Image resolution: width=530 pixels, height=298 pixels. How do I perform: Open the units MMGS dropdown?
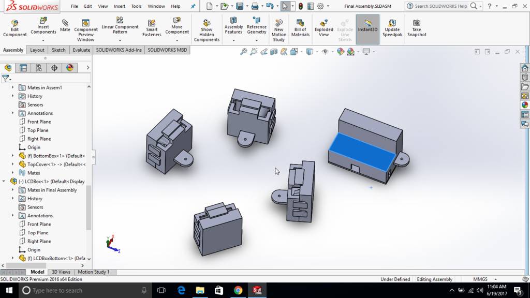(x=495, y=279)
